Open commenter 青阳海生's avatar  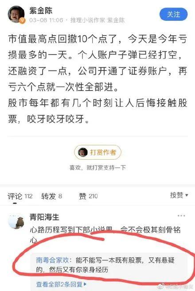[x=16, y=222]
